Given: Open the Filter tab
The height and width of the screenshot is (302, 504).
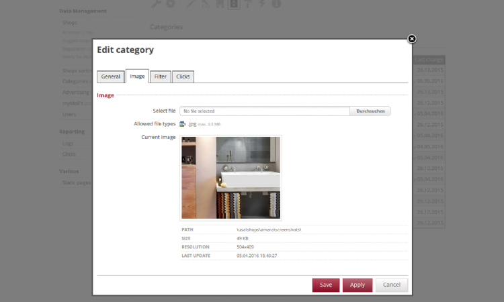Looking at the screenshot, I should (161, 77).
